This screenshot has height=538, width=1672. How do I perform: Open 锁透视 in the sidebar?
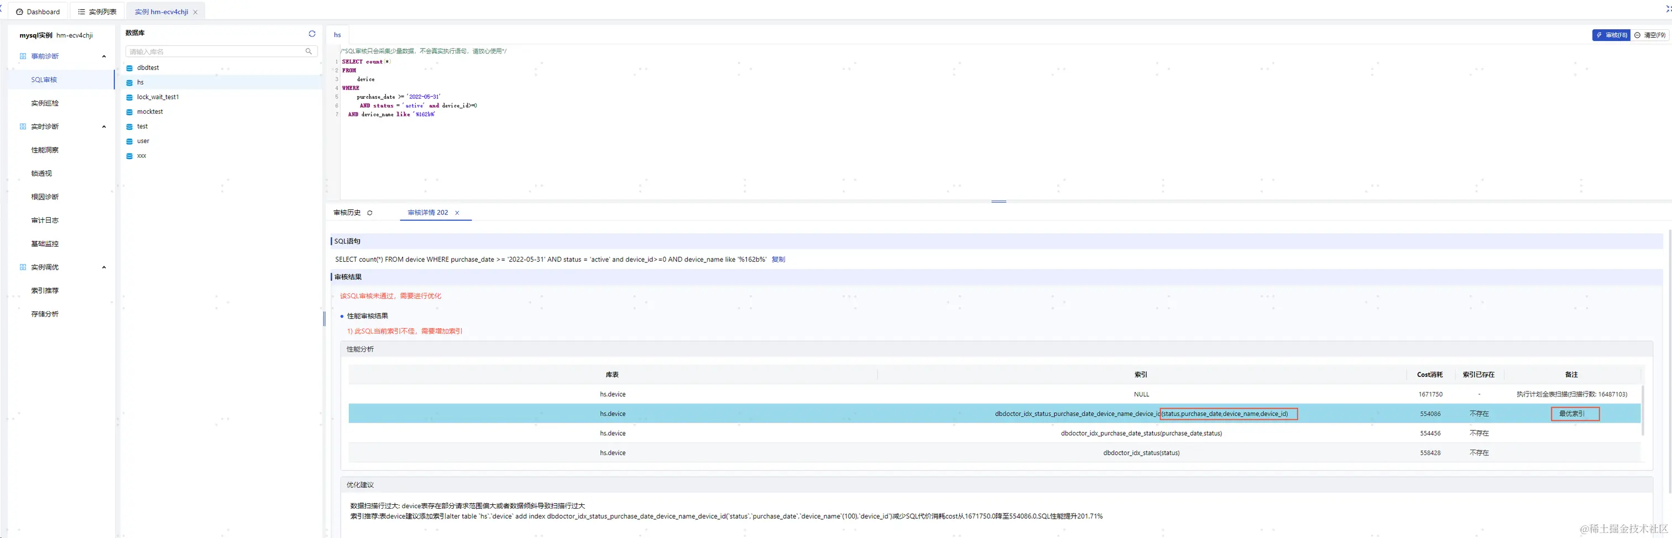pyautogui.click(x=41, y=173)
